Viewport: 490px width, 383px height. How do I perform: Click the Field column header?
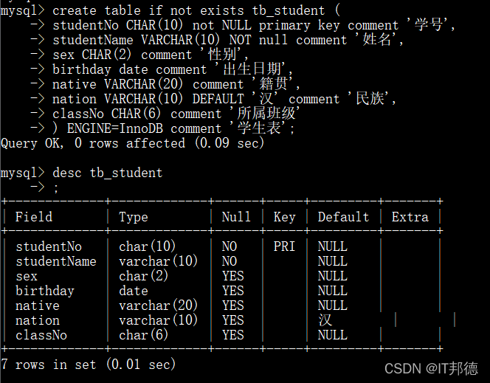pyautogui.click(x=34, y=217)
